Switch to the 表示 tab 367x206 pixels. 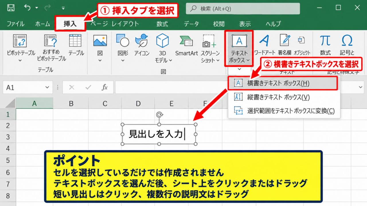[245, 24]
